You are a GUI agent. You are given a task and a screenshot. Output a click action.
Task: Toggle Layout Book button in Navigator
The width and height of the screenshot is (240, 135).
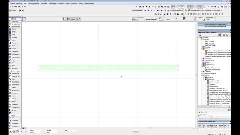(228, 35)
